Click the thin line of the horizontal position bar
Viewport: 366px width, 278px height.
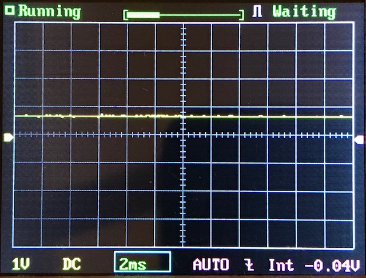[x=200, y=15]
